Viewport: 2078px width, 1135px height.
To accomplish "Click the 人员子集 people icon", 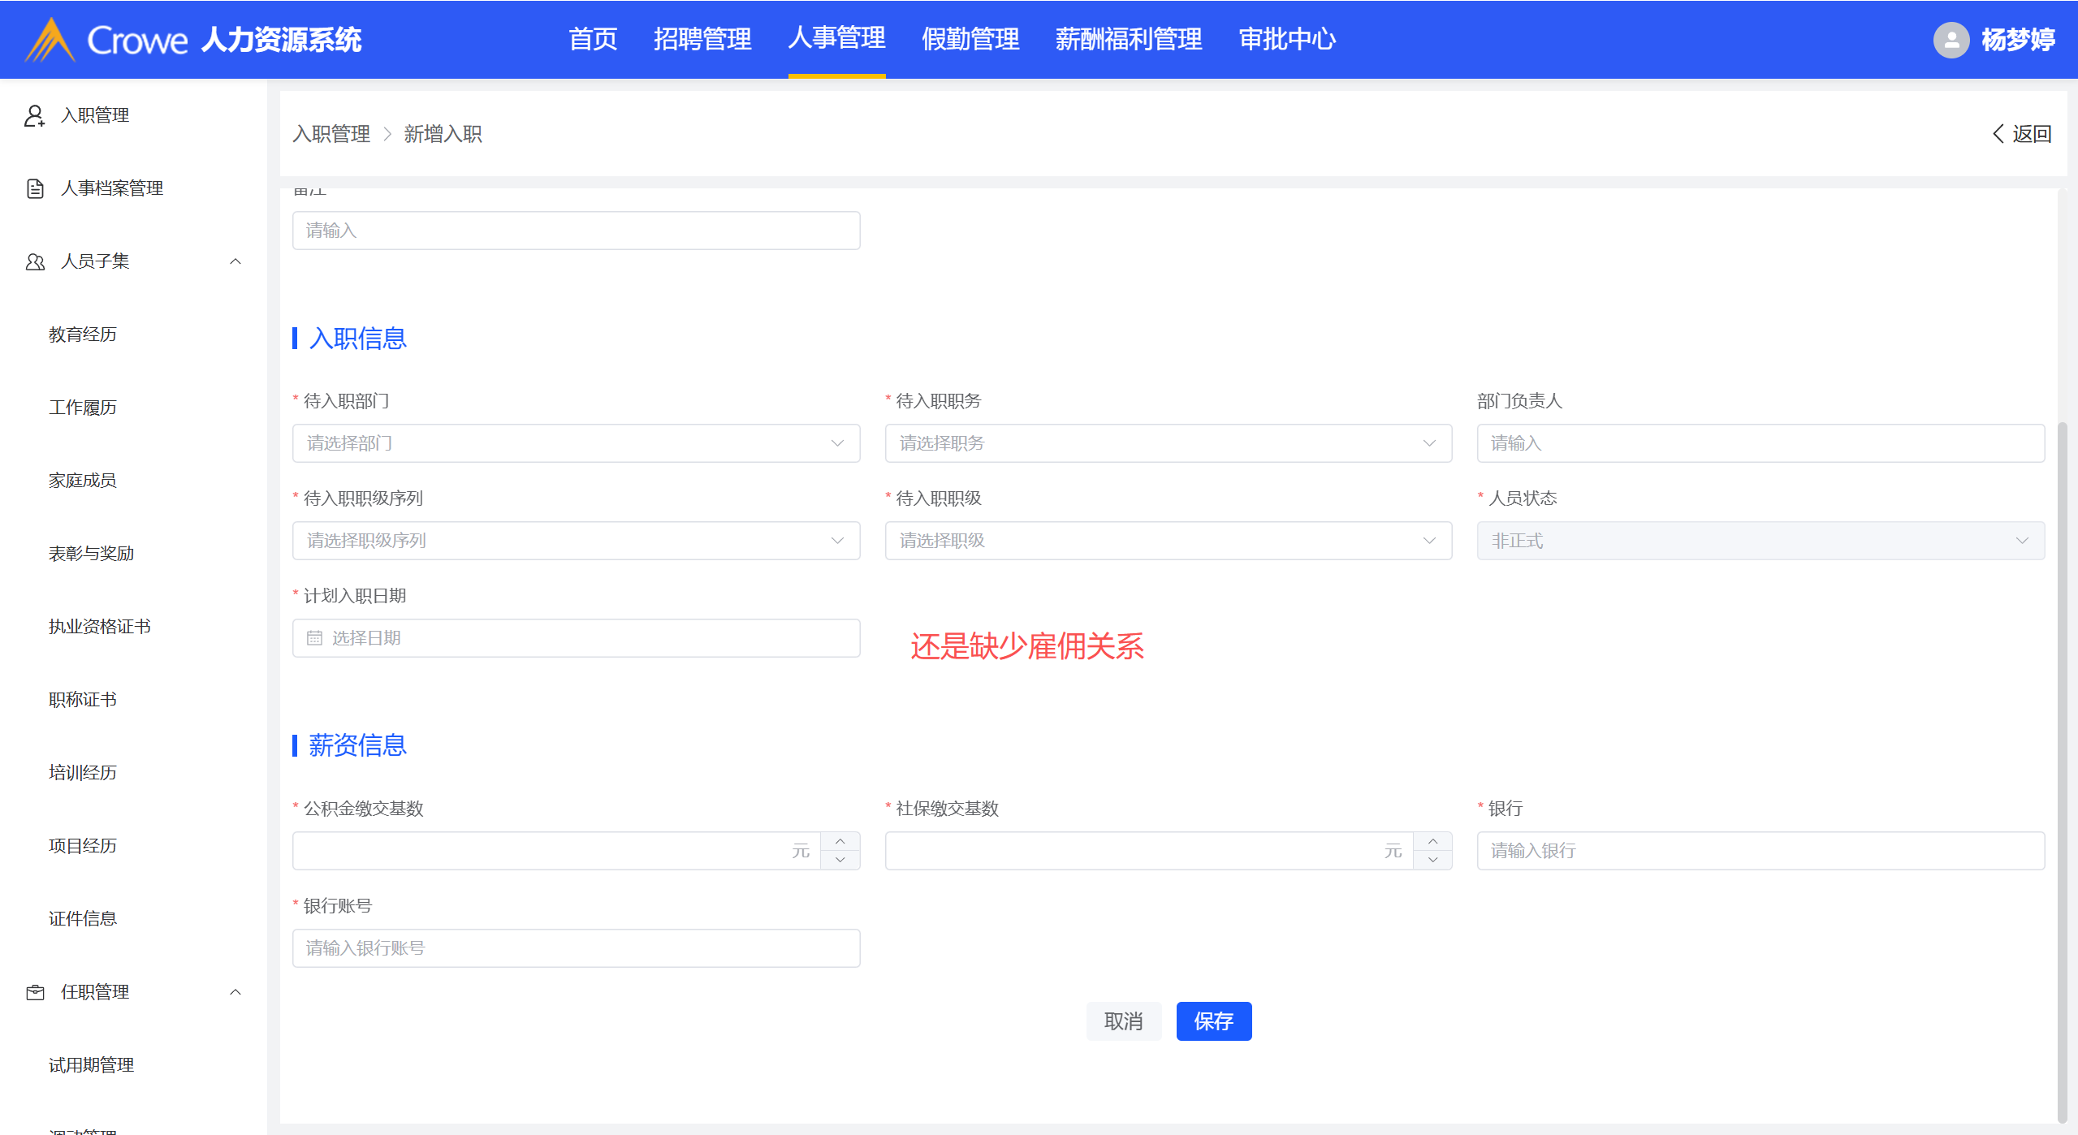I will [x=35, y=261].
